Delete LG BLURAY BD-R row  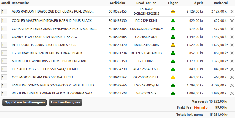click(x=232, y=53)
